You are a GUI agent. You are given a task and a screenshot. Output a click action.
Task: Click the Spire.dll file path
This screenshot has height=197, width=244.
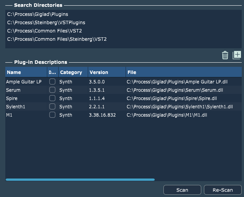[x=172, y=98]
